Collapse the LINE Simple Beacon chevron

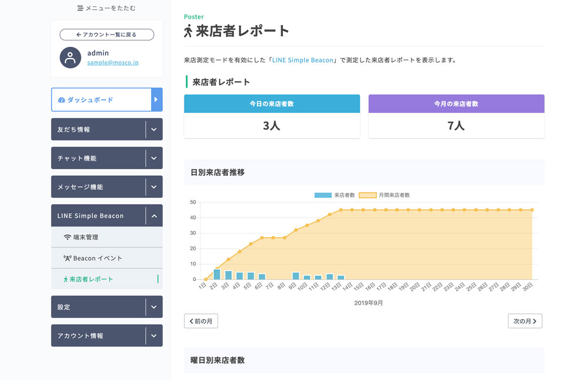[154, 215]
